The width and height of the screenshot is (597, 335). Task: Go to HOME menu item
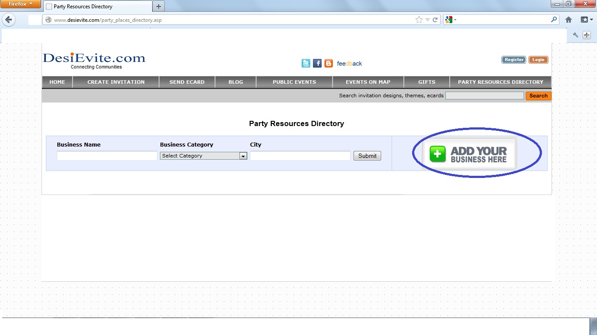click(57, 82)
